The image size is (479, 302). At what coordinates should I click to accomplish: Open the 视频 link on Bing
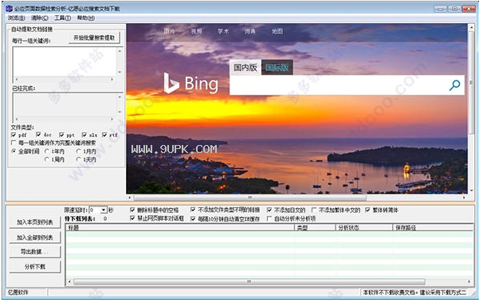pyautogui.click(x=196, y=31)
